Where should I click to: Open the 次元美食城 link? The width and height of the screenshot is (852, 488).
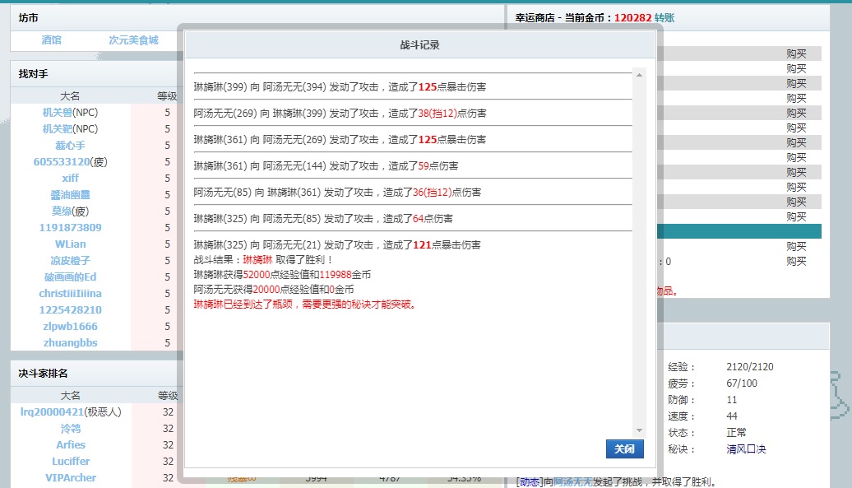(134, 40)
